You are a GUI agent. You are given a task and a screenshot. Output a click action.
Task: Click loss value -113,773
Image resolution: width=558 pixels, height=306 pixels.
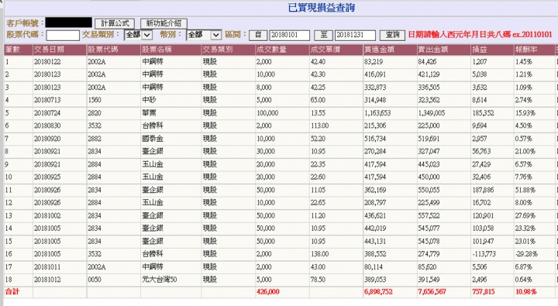tap(484, 254)
